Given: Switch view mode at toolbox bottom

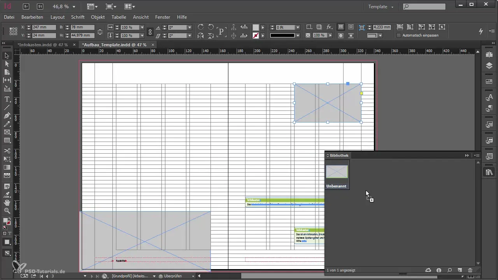Looking at the screenshot, I should click(x=7, y=253).
